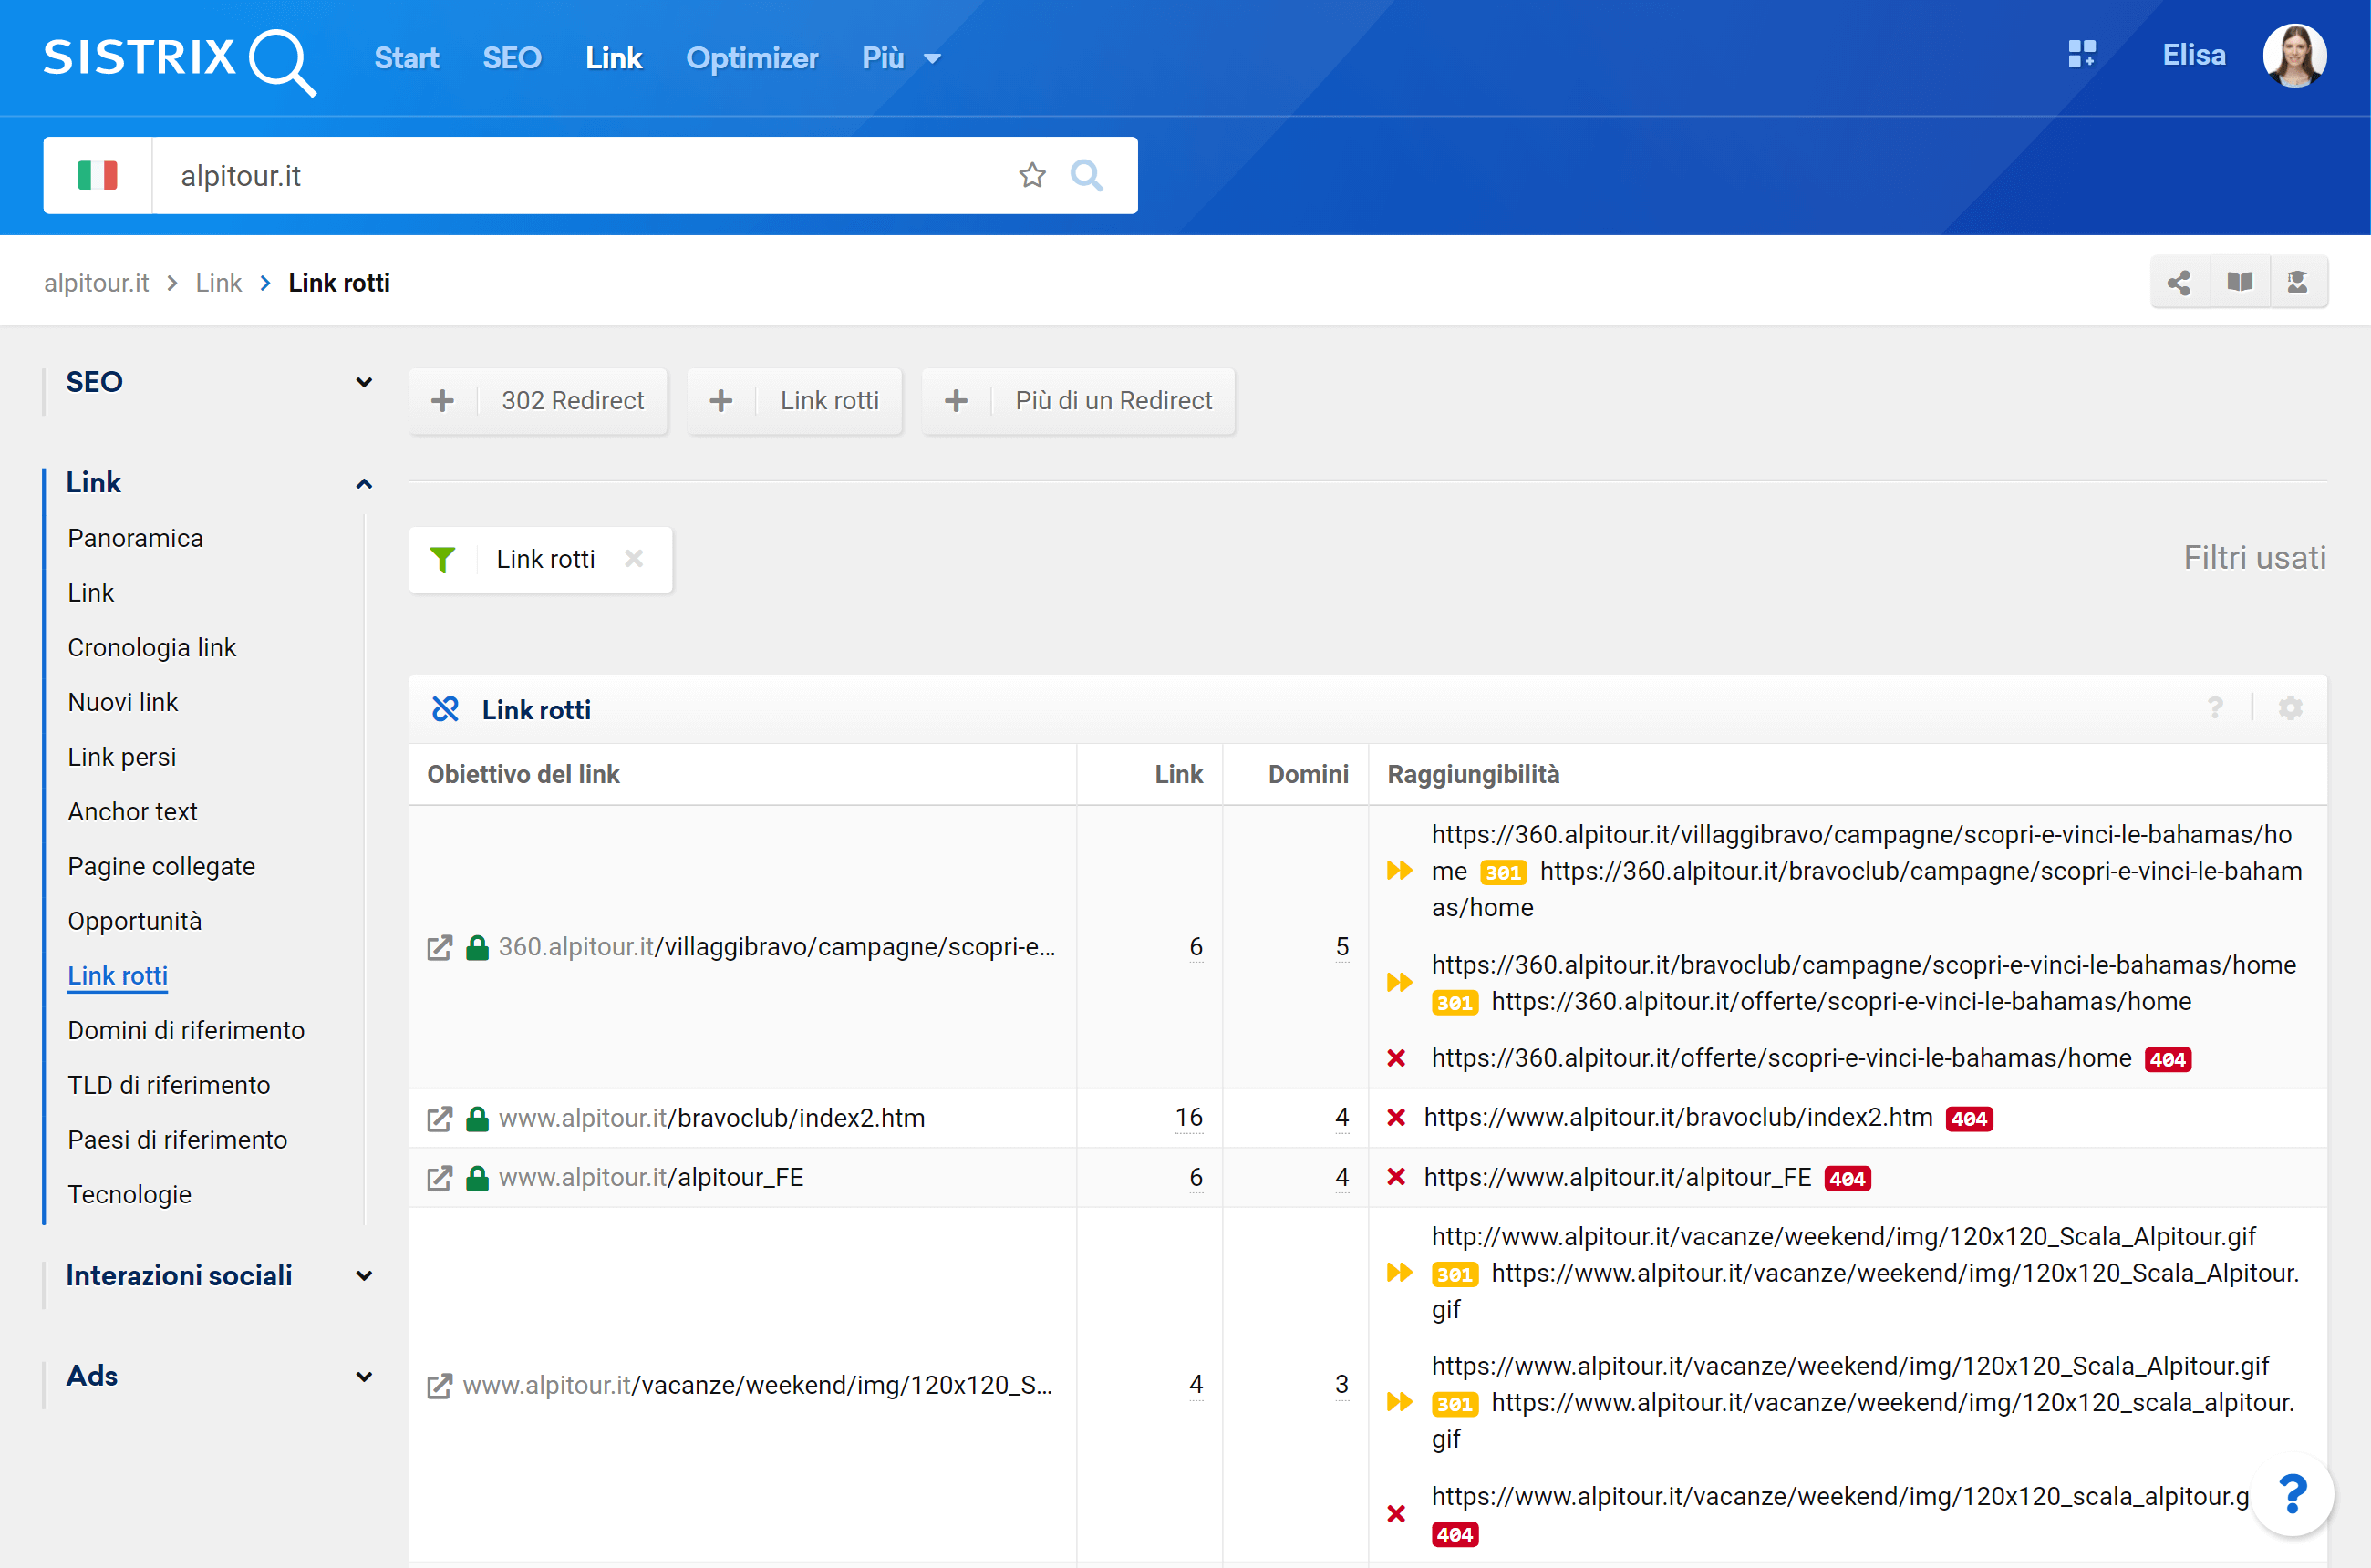
Task: Click the star favorite icon in search bar
Action: [x=1031, y=176]
